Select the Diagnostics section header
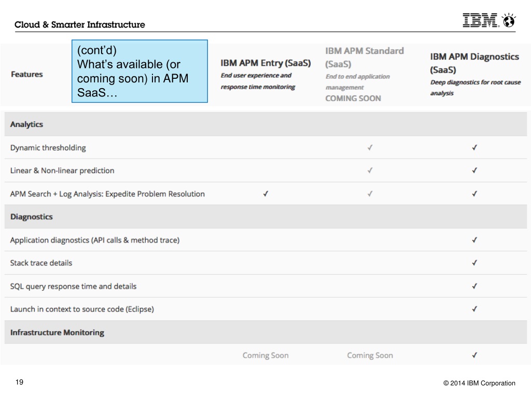Screen dimensions: 531x398 [265, 217]
